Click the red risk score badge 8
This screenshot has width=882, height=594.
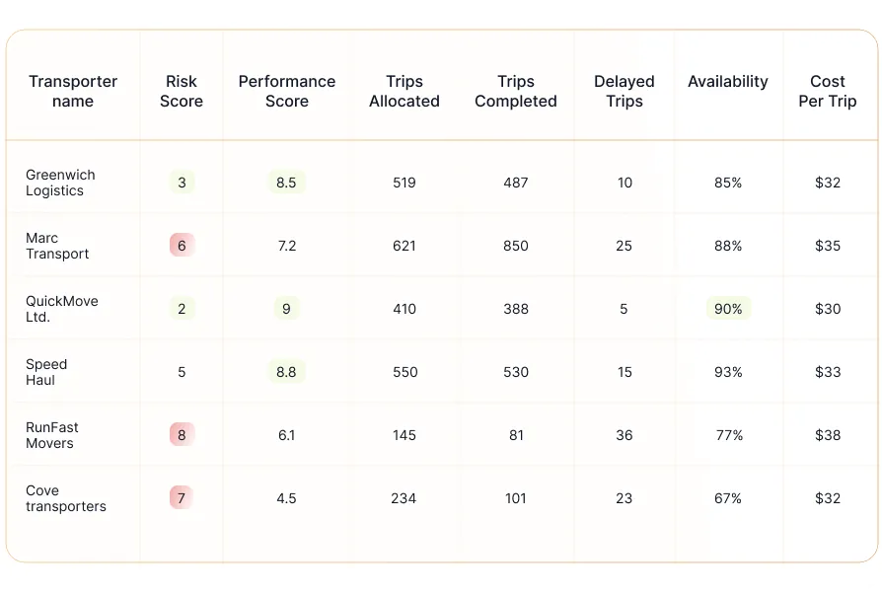point(182,435)
